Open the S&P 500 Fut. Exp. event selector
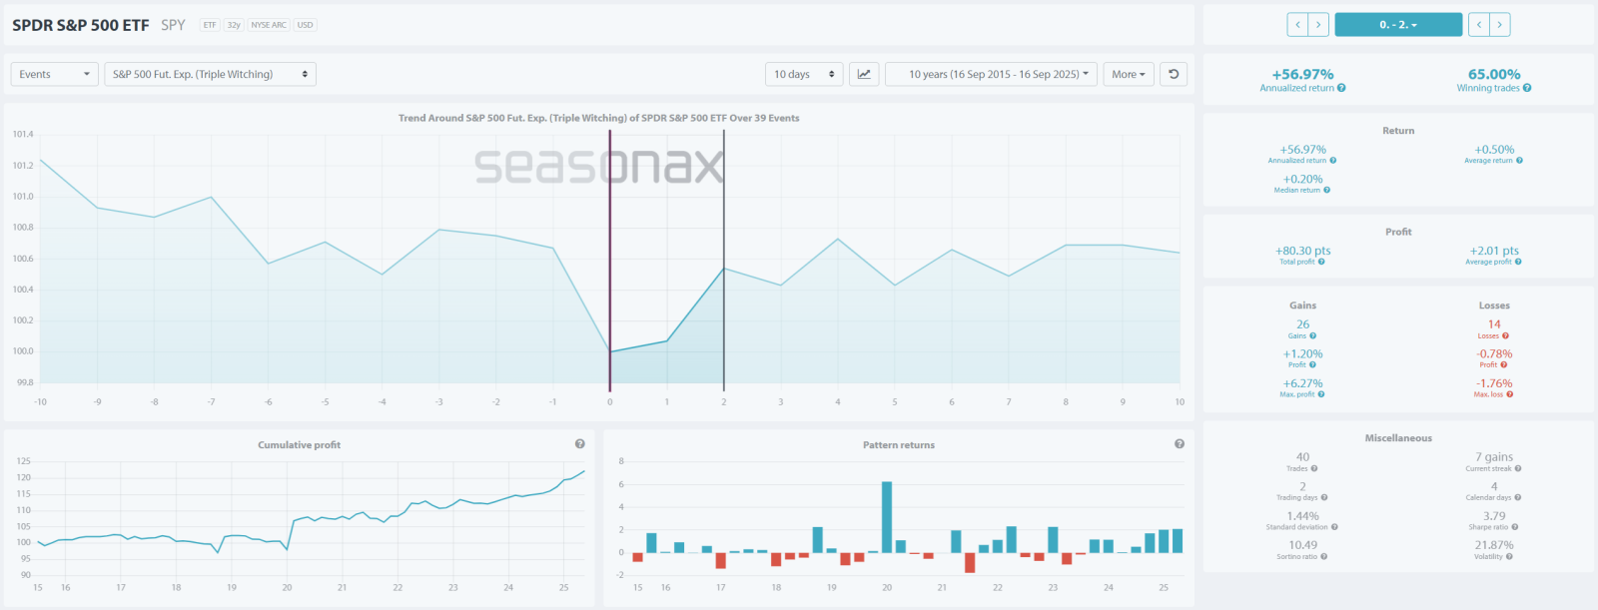This screenshot has height=610, width=1598. (x=210, y=74)
